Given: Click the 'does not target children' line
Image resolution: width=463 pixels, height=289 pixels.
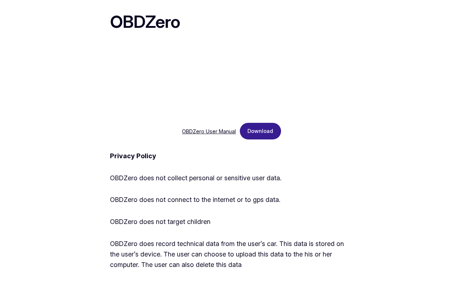Looking at the screenshot, I should [160, 222].
